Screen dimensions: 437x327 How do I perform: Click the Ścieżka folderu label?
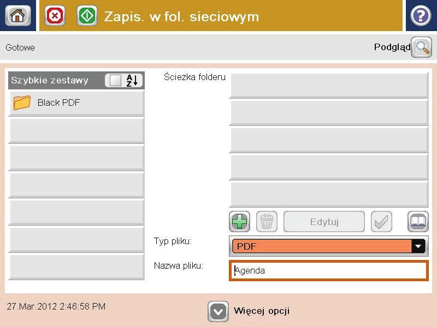point(194,77)
